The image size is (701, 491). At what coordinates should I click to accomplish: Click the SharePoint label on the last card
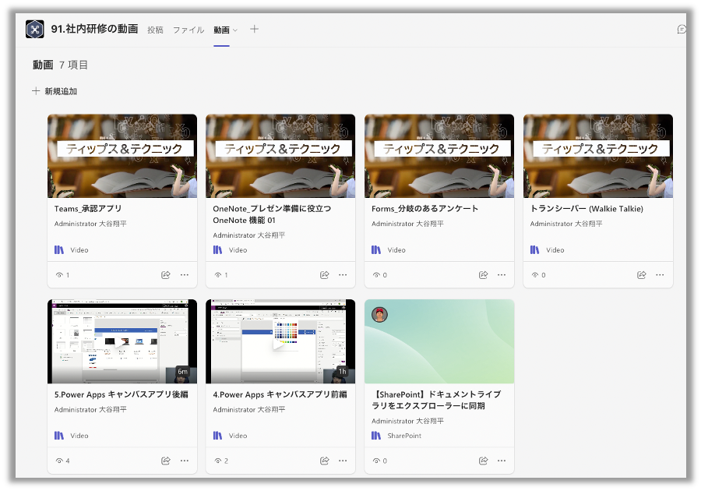[404, 436]
